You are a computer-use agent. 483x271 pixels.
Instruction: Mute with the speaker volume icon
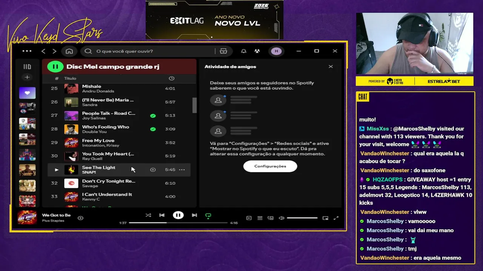281,218
